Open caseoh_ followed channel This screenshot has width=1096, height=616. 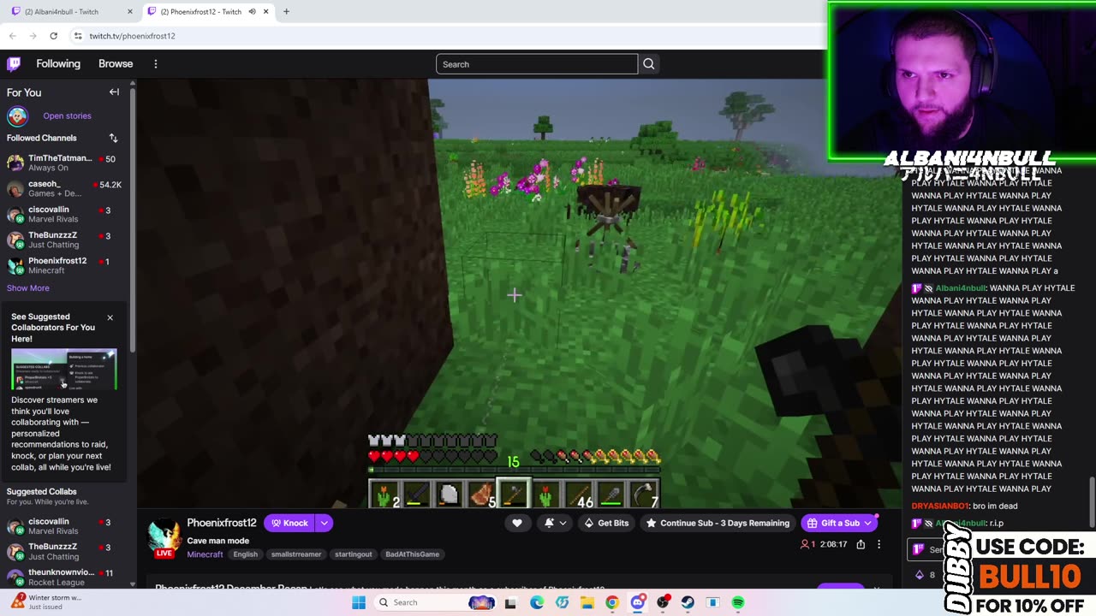64,188
